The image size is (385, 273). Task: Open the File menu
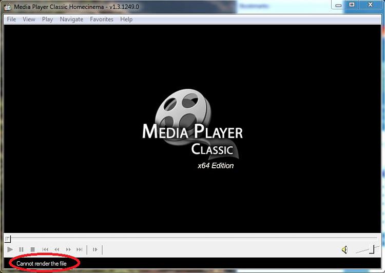point(11,19)
